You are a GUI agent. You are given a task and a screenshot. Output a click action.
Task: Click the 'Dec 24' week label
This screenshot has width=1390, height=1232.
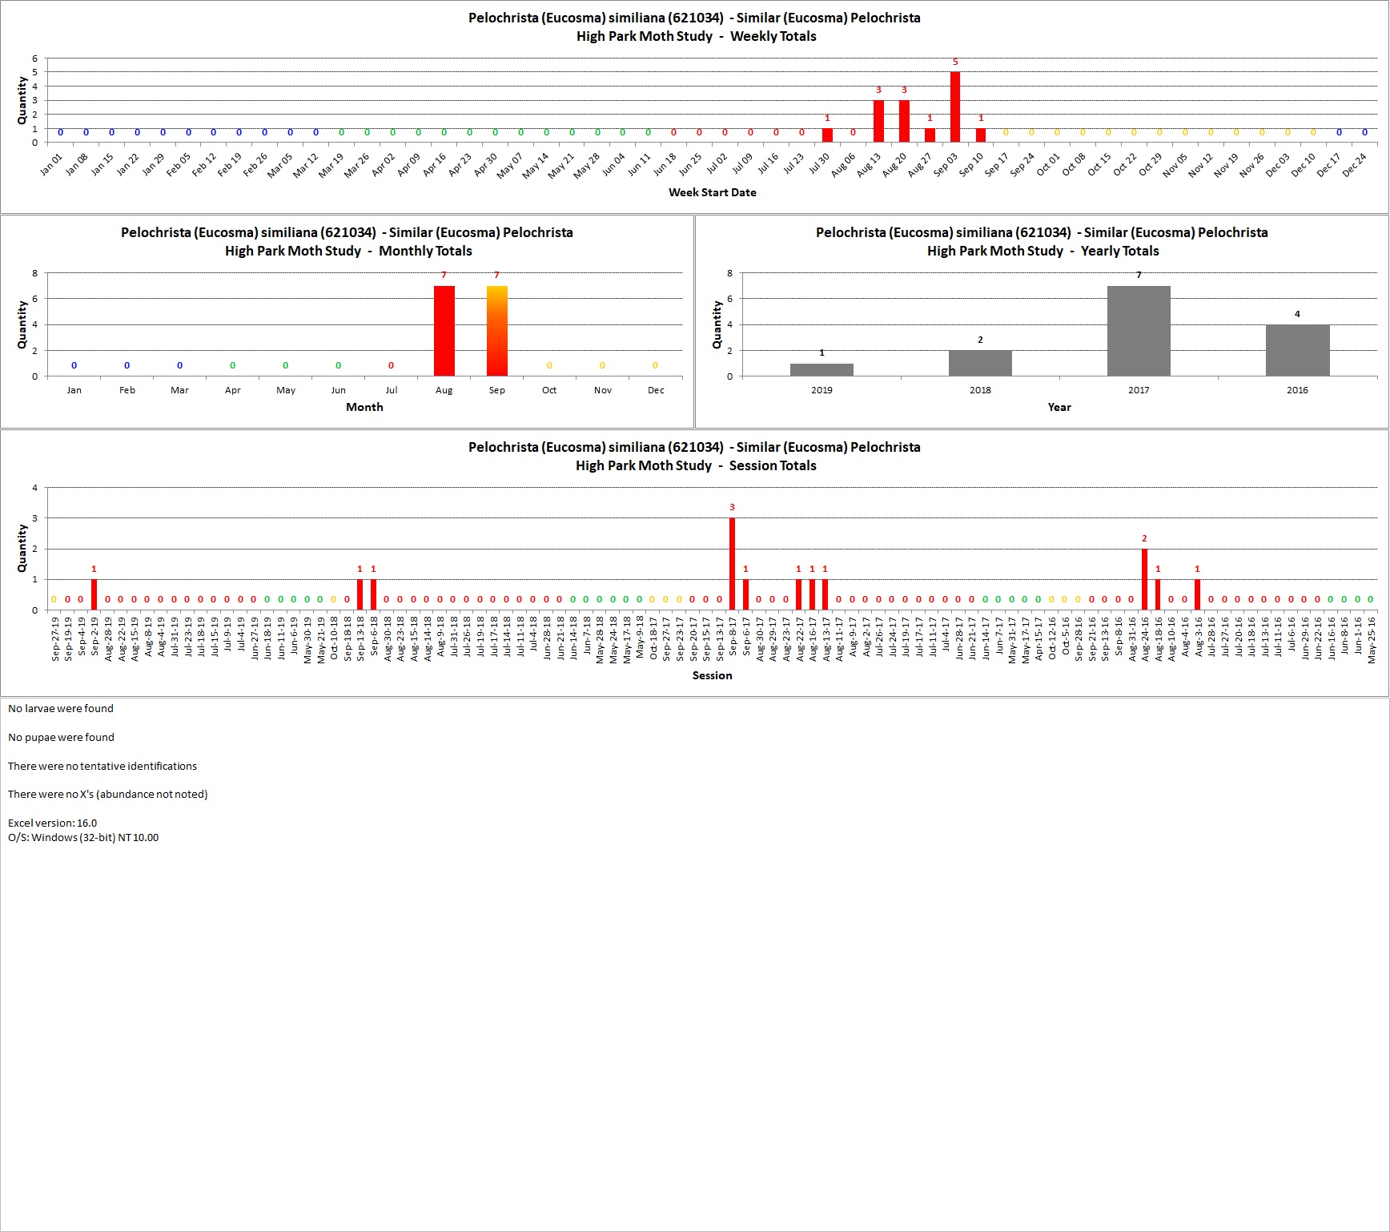(1355, 164)
